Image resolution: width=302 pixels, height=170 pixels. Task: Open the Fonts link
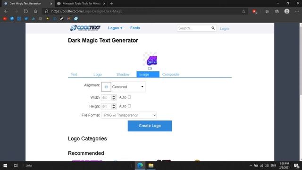point(135,28)
